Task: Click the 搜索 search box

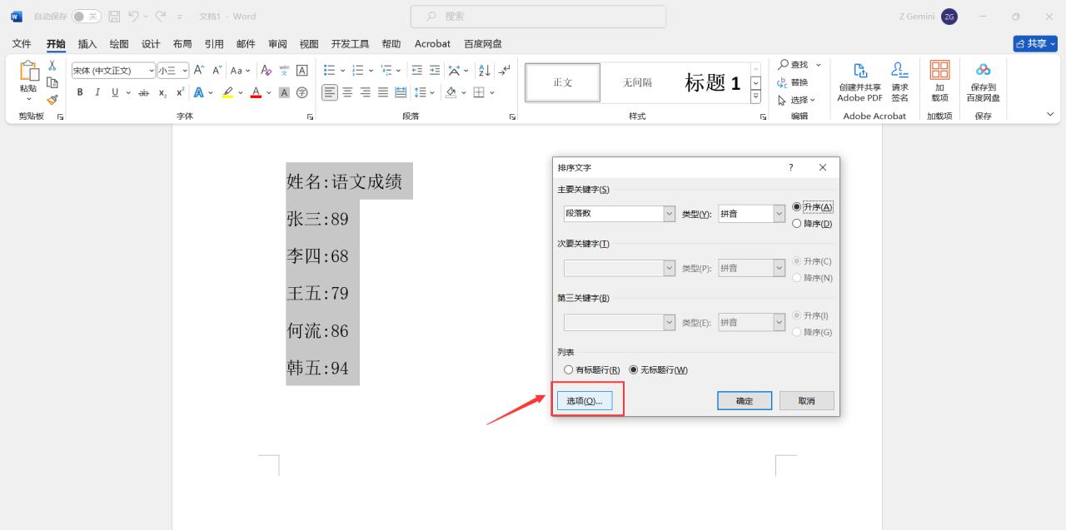Action: (538, 16)
